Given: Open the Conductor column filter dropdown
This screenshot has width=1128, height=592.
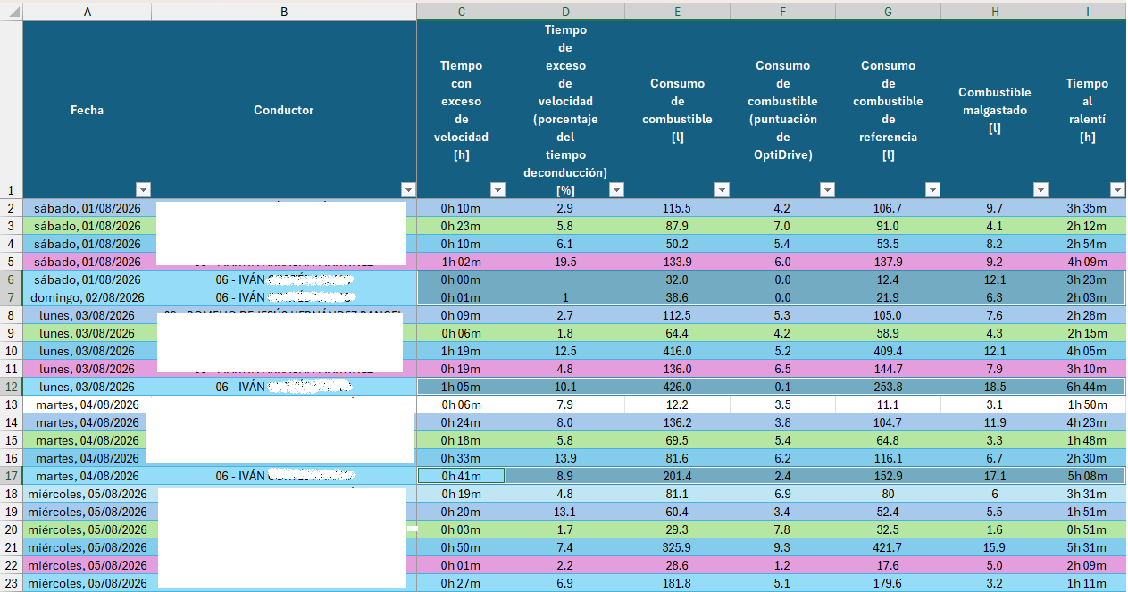Looking at the screenshot, I should pos(408,189).
